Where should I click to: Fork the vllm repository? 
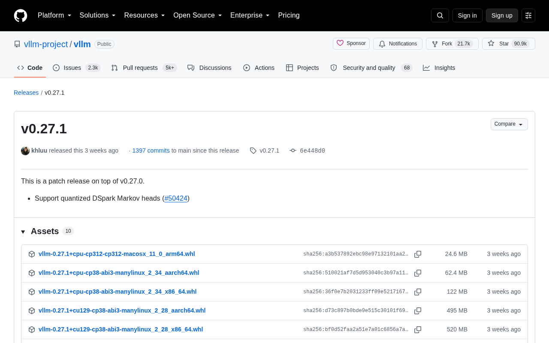coord(452,44)
